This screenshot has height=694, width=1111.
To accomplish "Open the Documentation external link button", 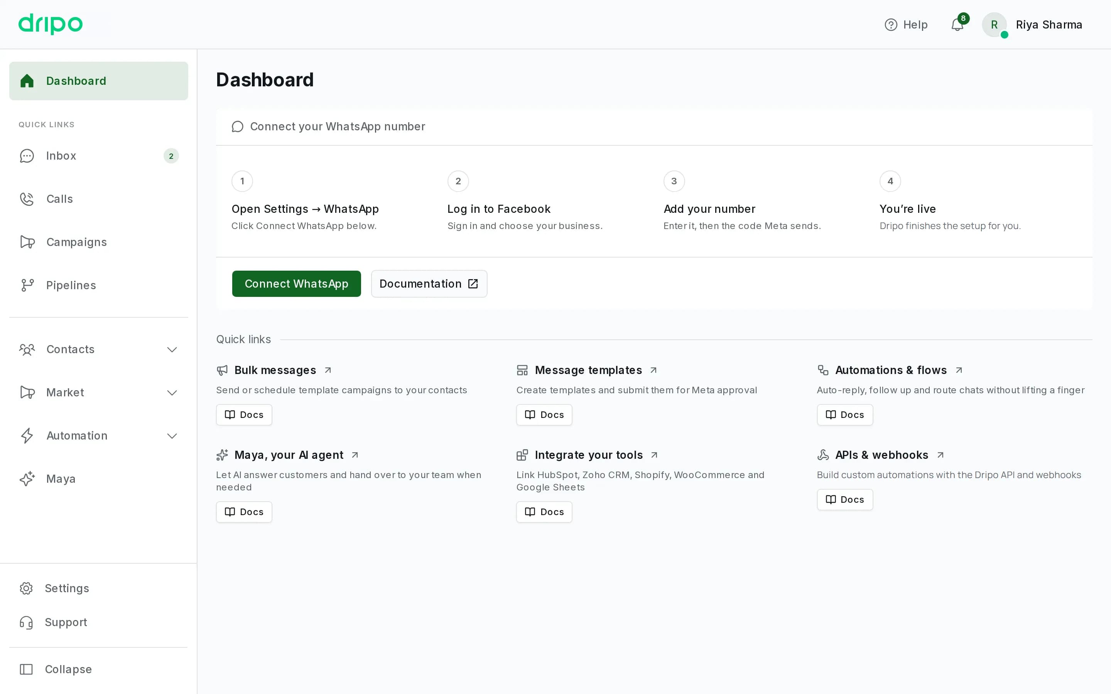I will tap(429, 284).
